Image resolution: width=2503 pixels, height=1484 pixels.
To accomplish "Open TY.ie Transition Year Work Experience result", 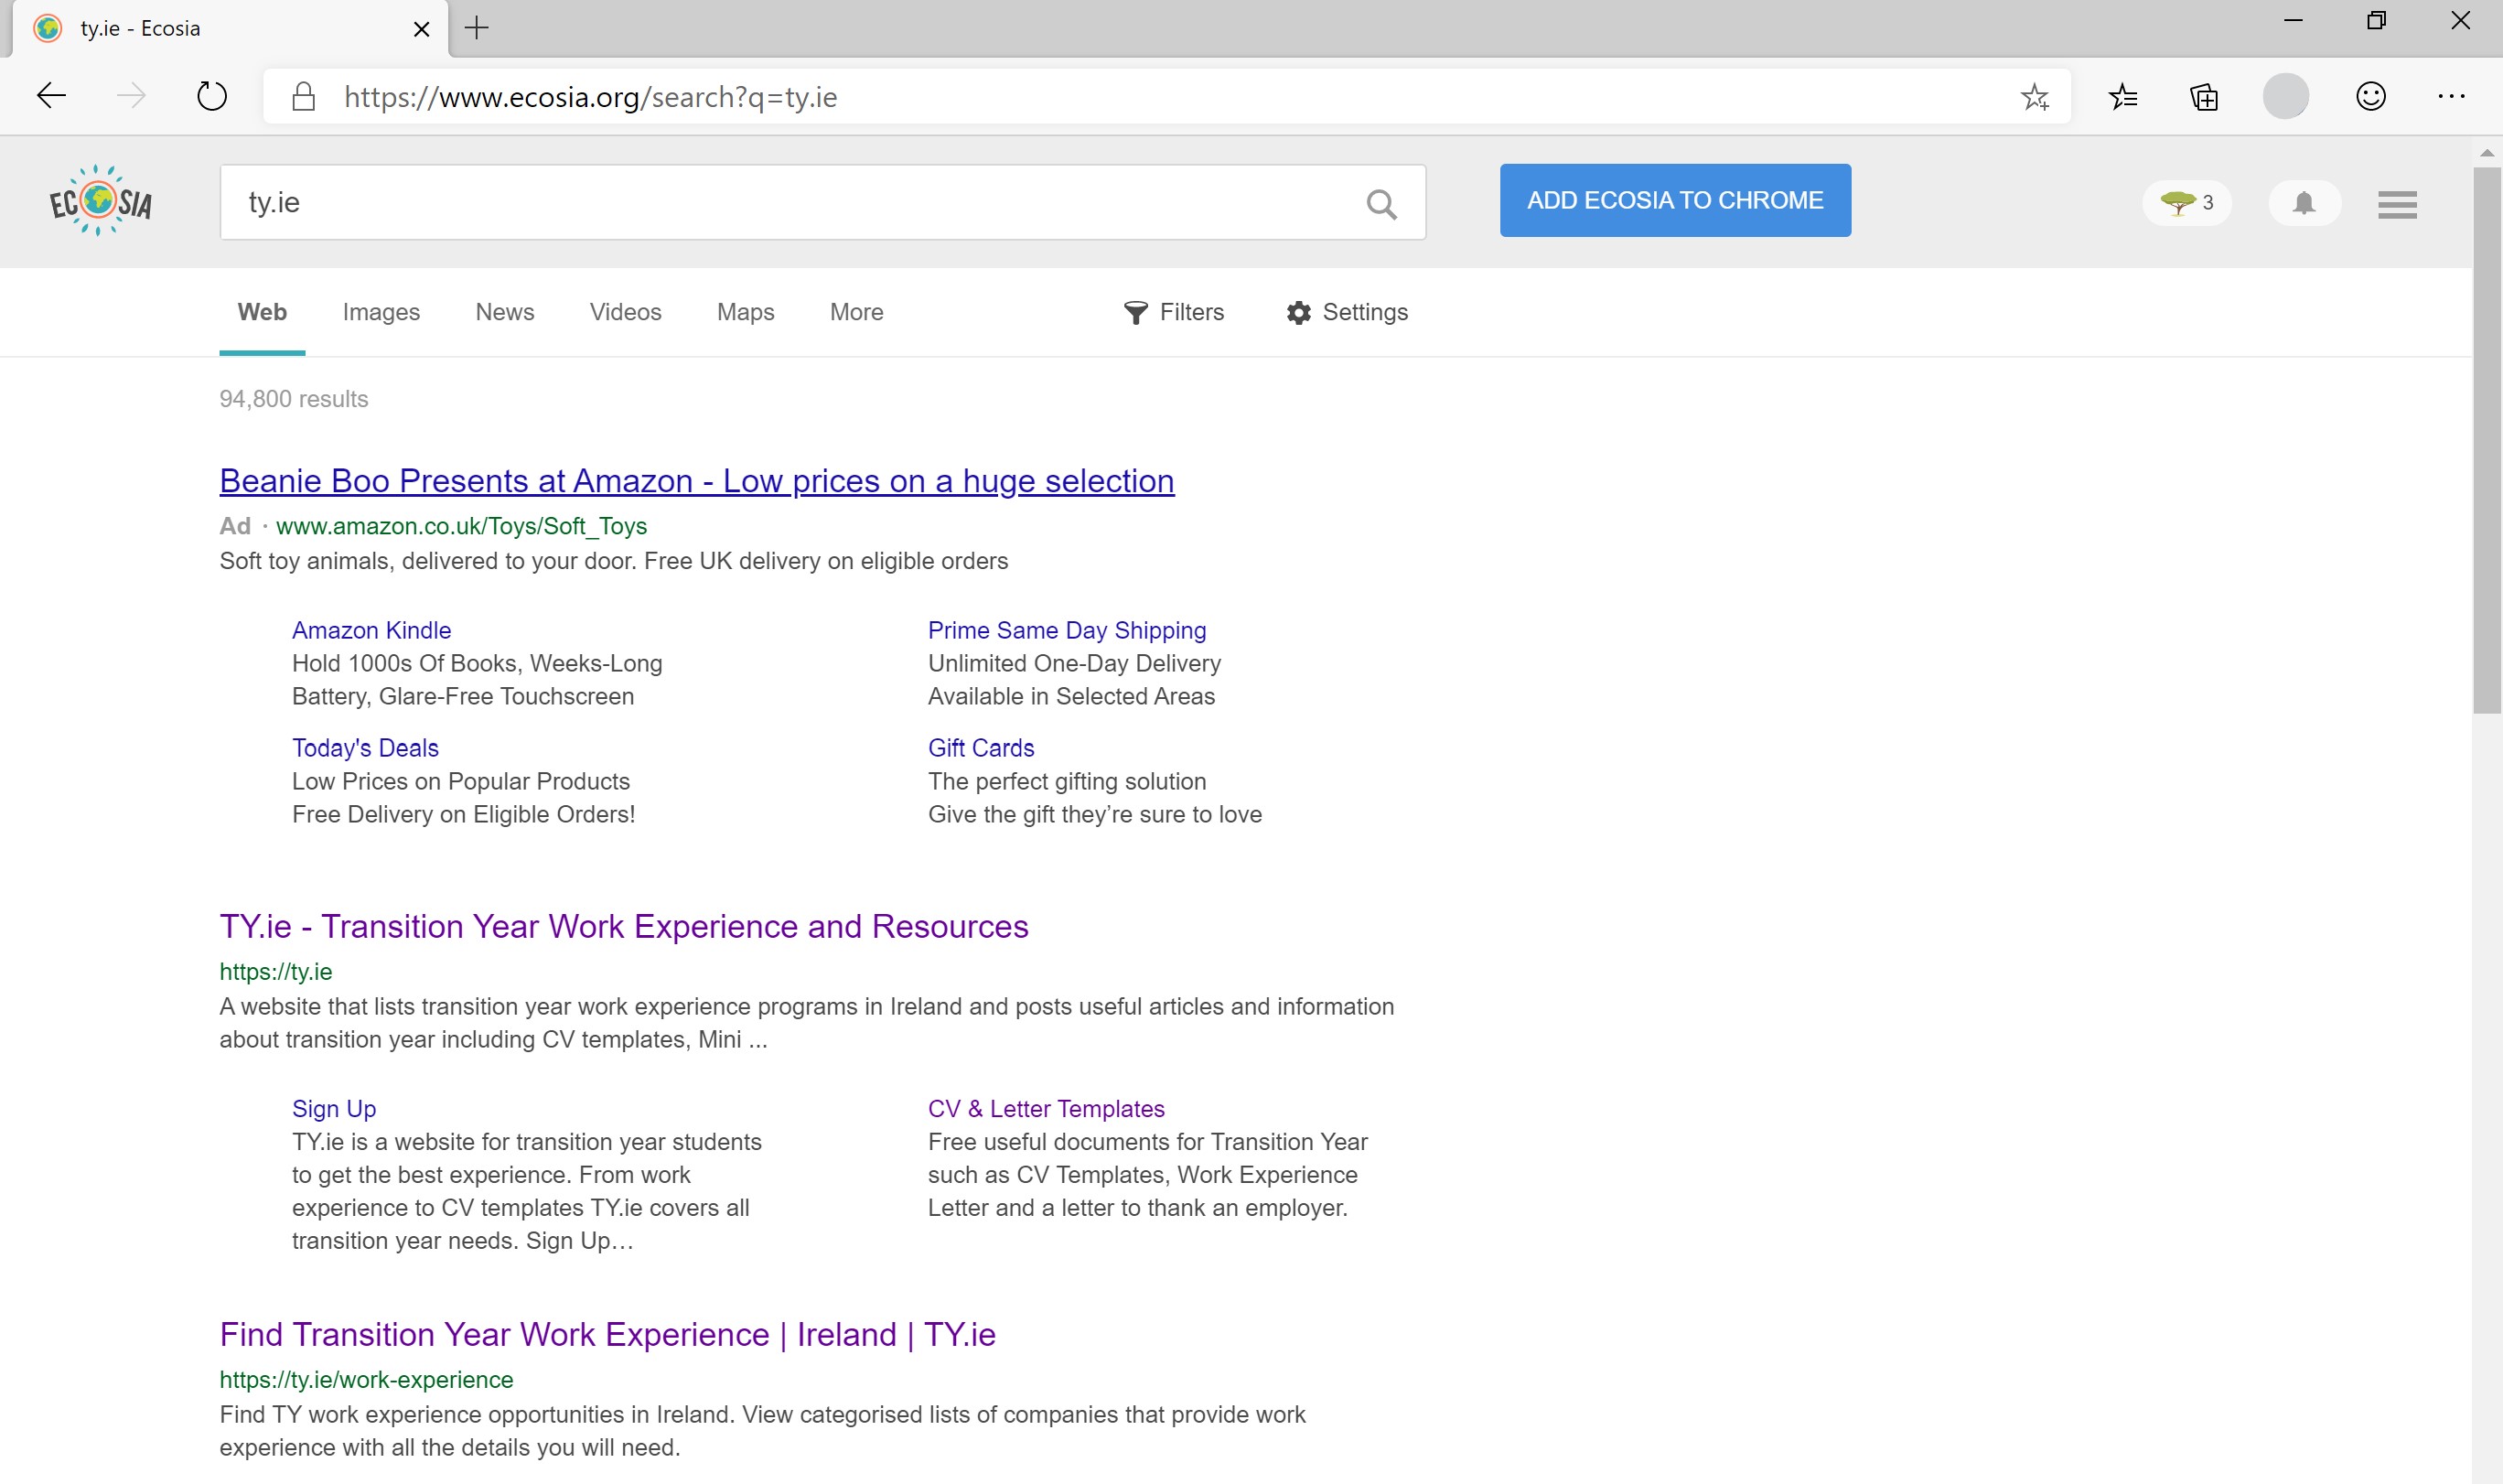I will pyautogui.click(x=624, y=926).
